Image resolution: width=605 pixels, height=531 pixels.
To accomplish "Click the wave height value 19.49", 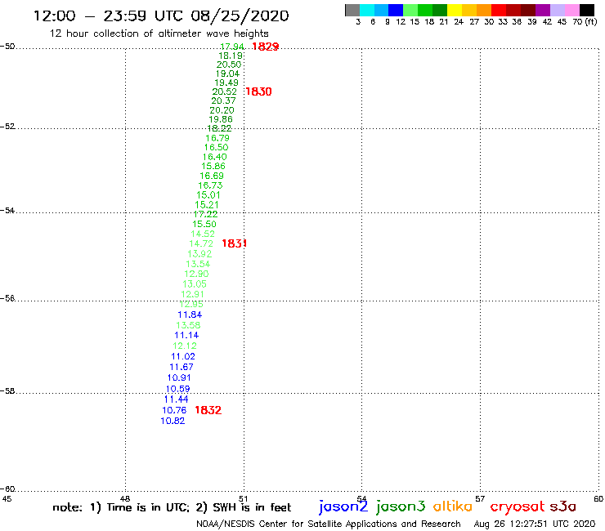I will [x=226, y=83].
